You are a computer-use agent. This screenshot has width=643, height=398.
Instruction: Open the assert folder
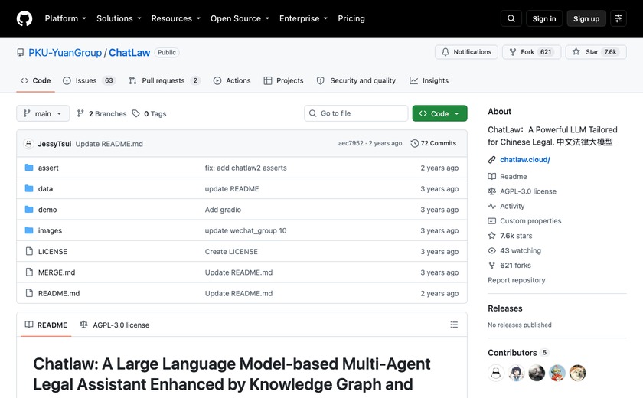click(48, 168)
